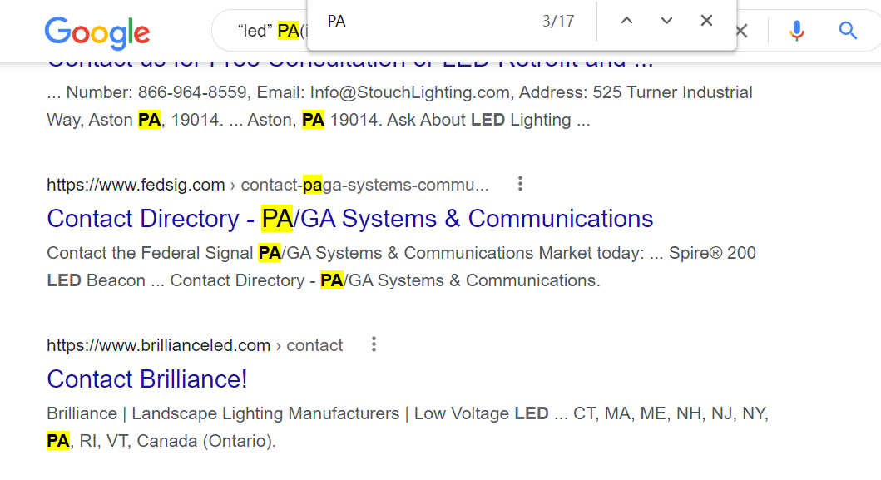Screen dimensions: 881x480
Task: Jump to previous find match arrow
Action: 626,21
